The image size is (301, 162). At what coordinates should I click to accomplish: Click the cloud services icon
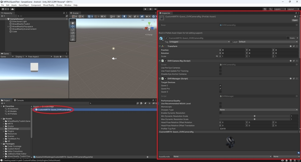tap(13, 9)
